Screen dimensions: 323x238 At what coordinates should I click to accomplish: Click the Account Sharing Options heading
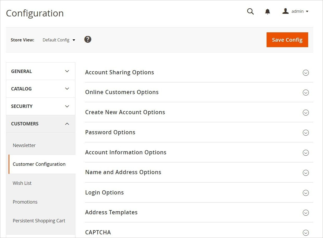(x=120, y=72)
